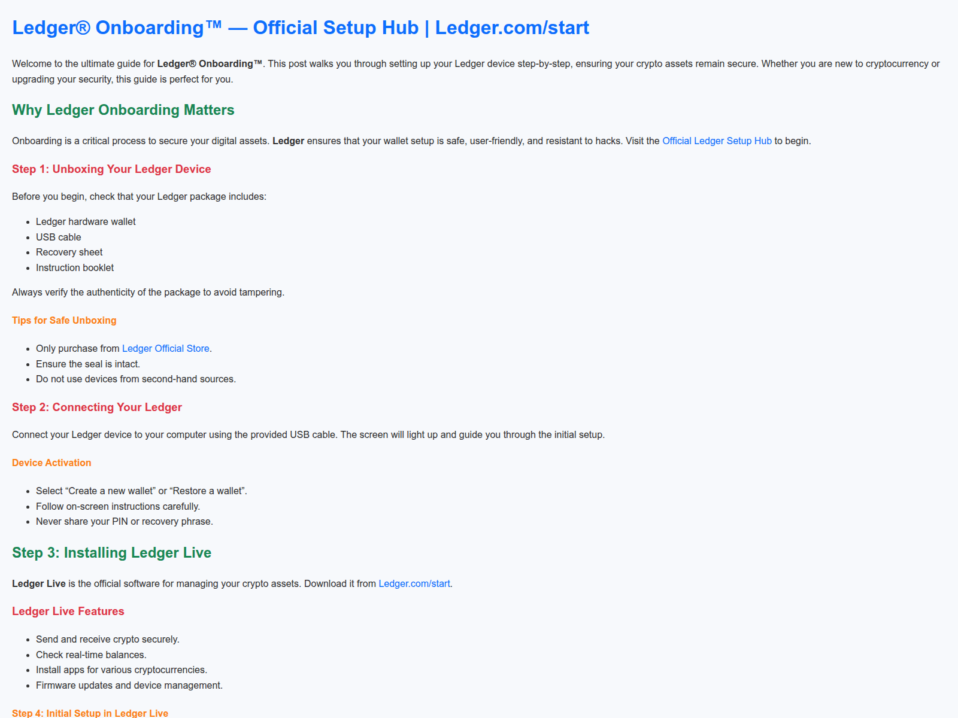Click the 'Connect your Ledger device' paragraph
The image size is (958, 718).
(x=308, y=434)
